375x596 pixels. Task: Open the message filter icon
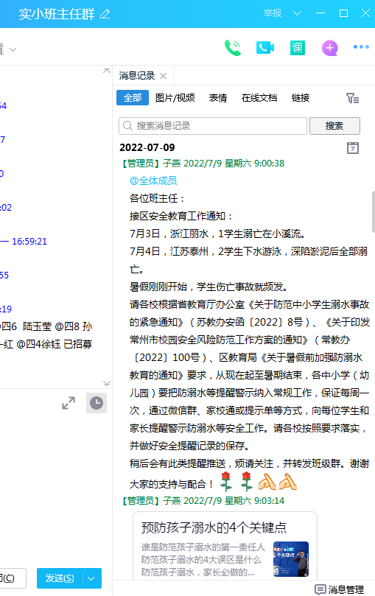pyautogui.click(x=353, y=99)
